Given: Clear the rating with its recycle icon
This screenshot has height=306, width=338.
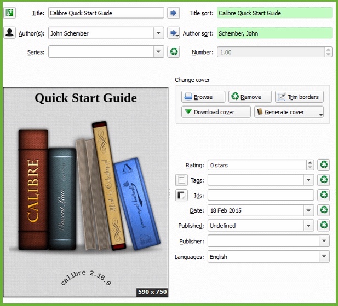Looking at the screenshot, I should click(324, 165).
